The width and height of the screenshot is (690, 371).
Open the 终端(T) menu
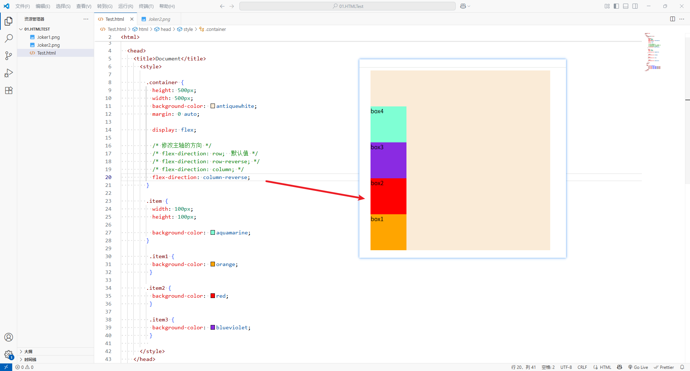pos(146,6)
